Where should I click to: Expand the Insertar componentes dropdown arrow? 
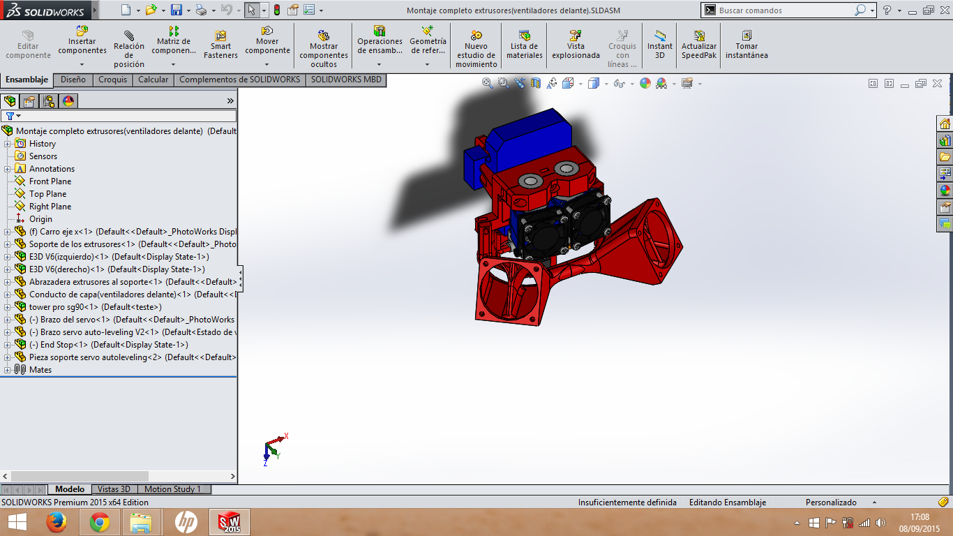coord(82,65)
